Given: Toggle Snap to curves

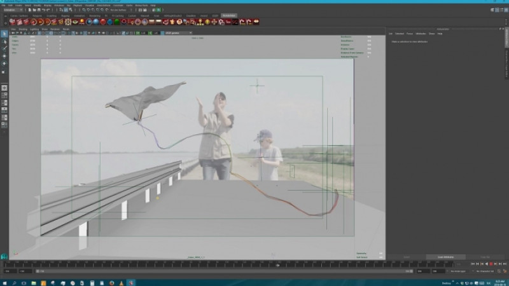Looking at the screenshot, I should tap(88, 10).
